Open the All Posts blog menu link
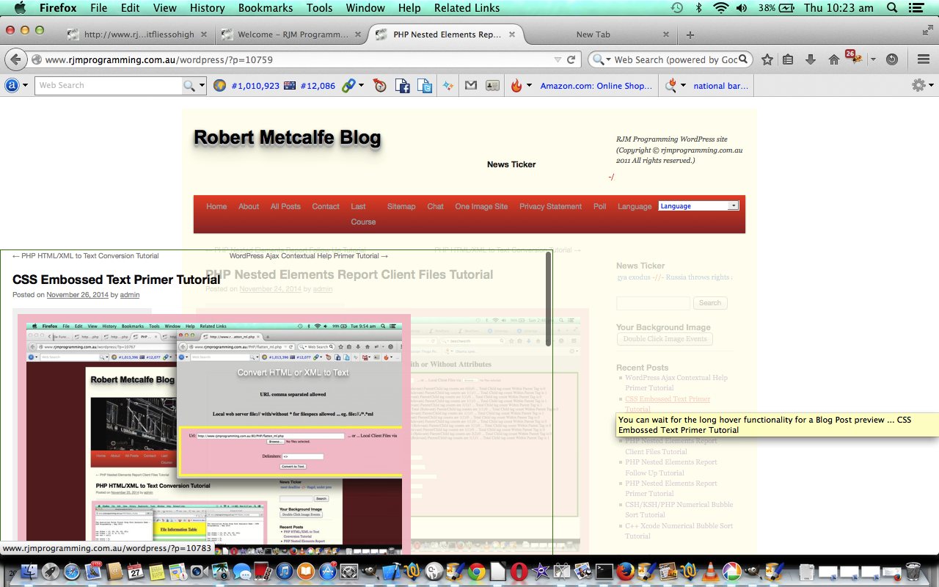 (x=285, y=206)
